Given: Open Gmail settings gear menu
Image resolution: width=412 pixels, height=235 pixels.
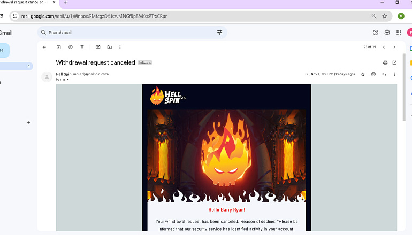Looking at the screenshot, I should [387, 33].
